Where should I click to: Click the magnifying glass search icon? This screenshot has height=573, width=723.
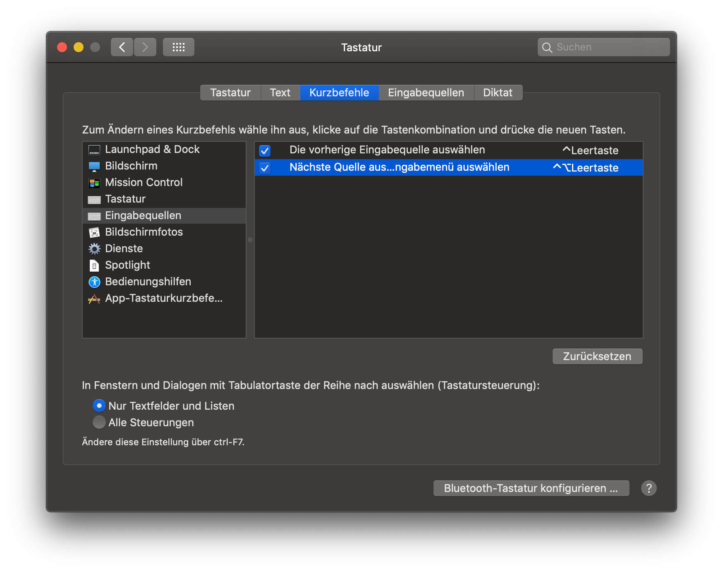coord(547,48)
